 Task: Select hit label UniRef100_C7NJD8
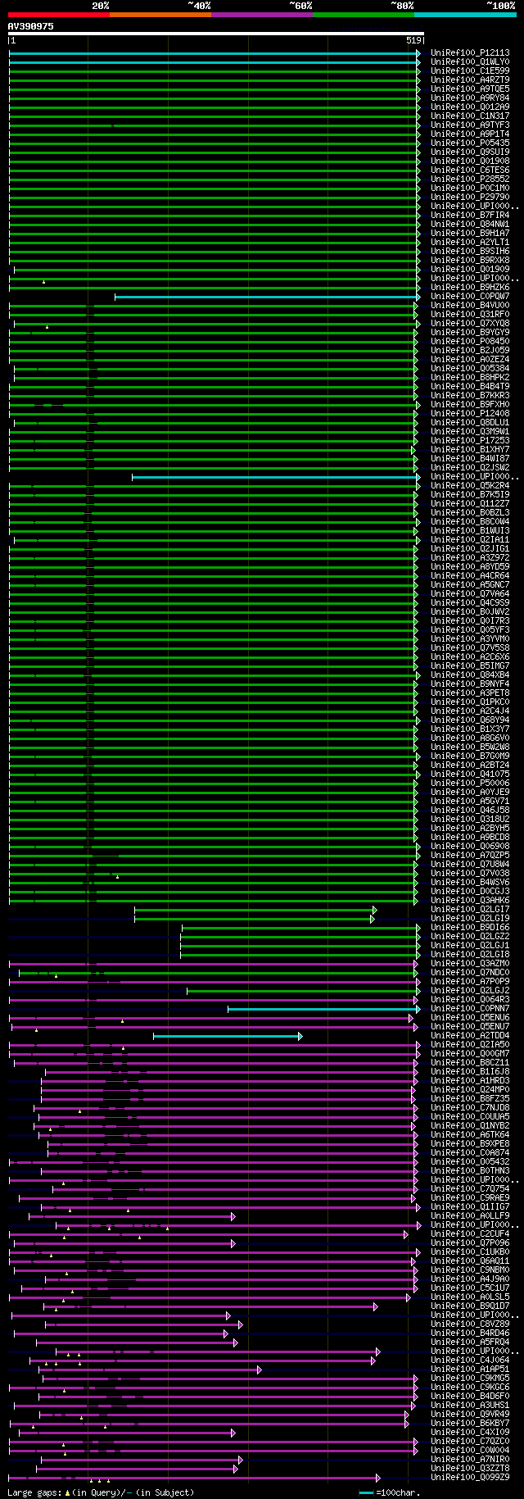tap(470, 1108)
